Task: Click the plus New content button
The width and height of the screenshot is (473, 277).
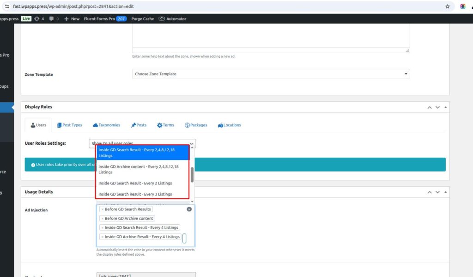Action: [72, 19]
